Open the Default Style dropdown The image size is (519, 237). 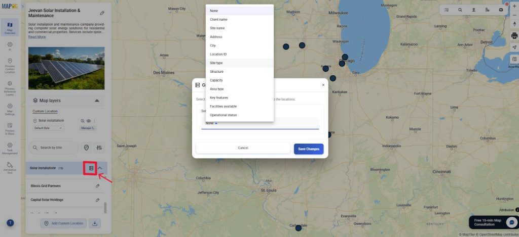click(49, 128)
